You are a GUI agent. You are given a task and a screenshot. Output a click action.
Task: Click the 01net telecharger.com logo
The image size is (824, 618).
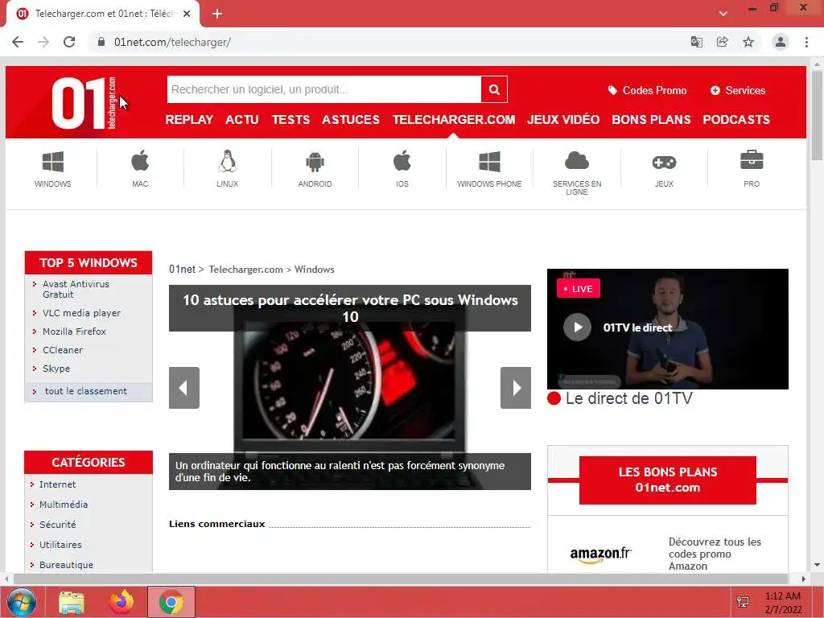coord(84,103)
